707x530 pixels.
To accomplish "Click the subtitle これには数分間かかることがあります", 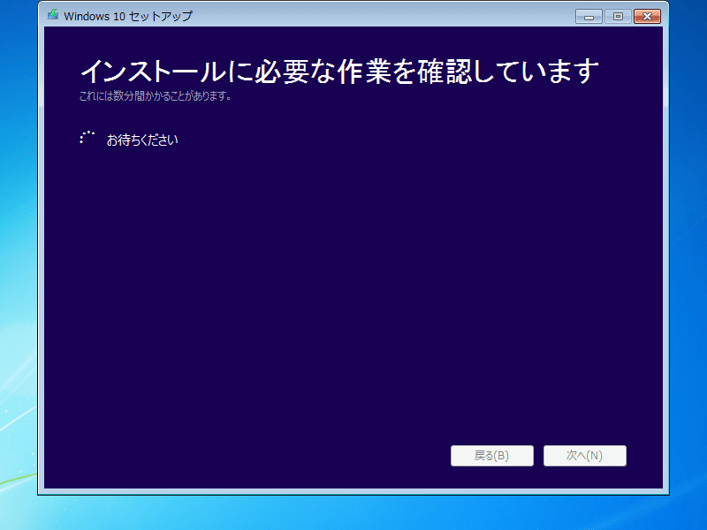I will (x=156, y=96).
